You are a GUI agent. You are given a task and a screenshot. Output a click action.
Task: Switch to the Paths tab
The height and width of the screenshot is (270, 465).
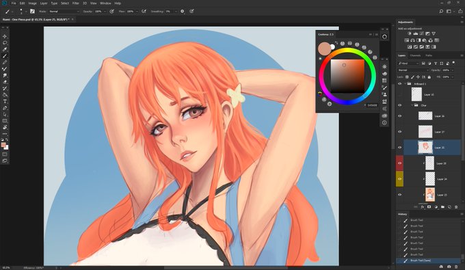429,55
